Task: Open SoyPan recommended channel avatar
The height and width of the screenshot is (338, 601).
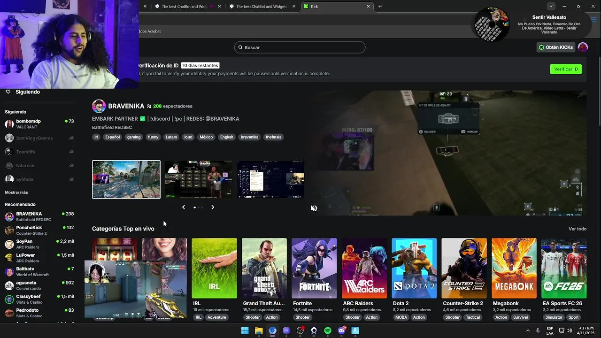Action: coord(9,244)
